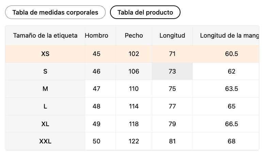
Task: Click the 65 sleeve length for L
Action: point(232,106)
